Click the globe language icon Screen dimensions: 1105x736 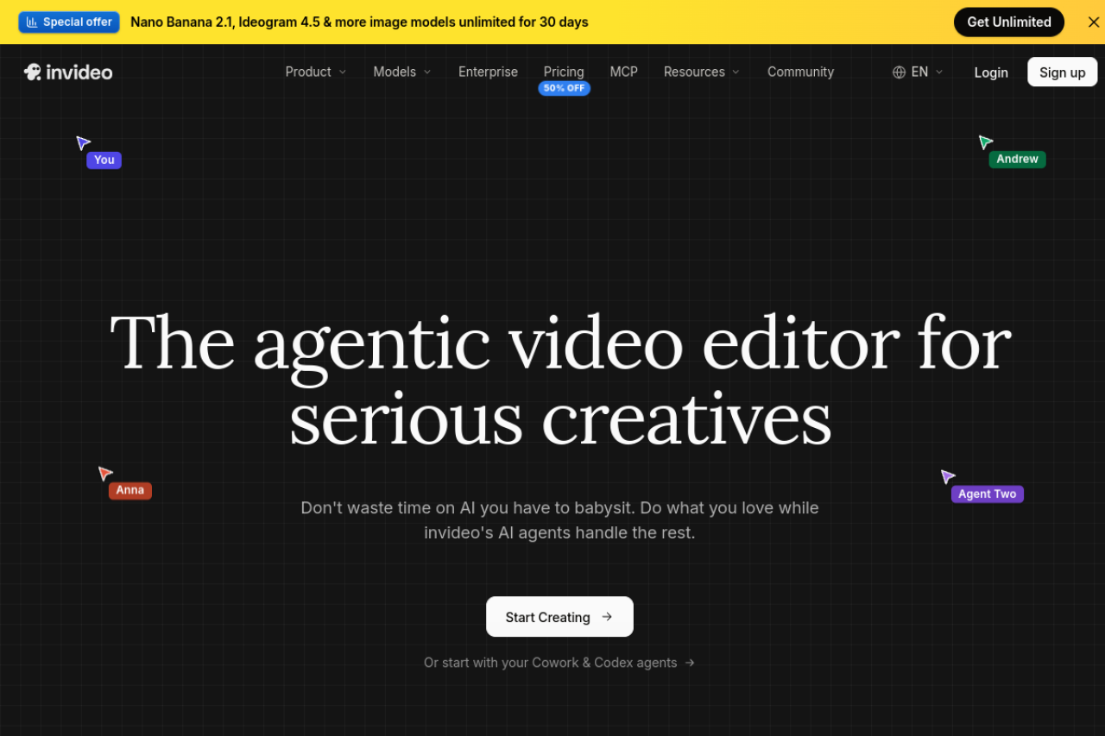(899, 72)
